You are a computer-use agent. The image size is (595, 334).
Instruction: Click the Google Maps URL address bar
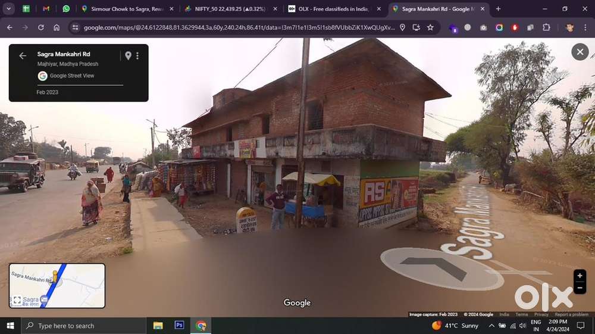tap(238, 27)
